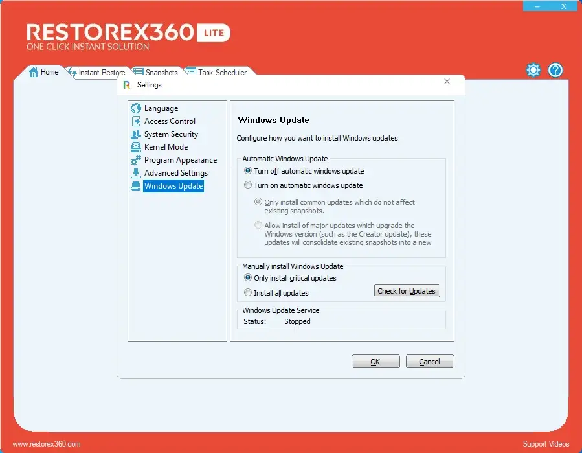
Task: Click the Access Control icon
Action: click(x=136, y=121)
